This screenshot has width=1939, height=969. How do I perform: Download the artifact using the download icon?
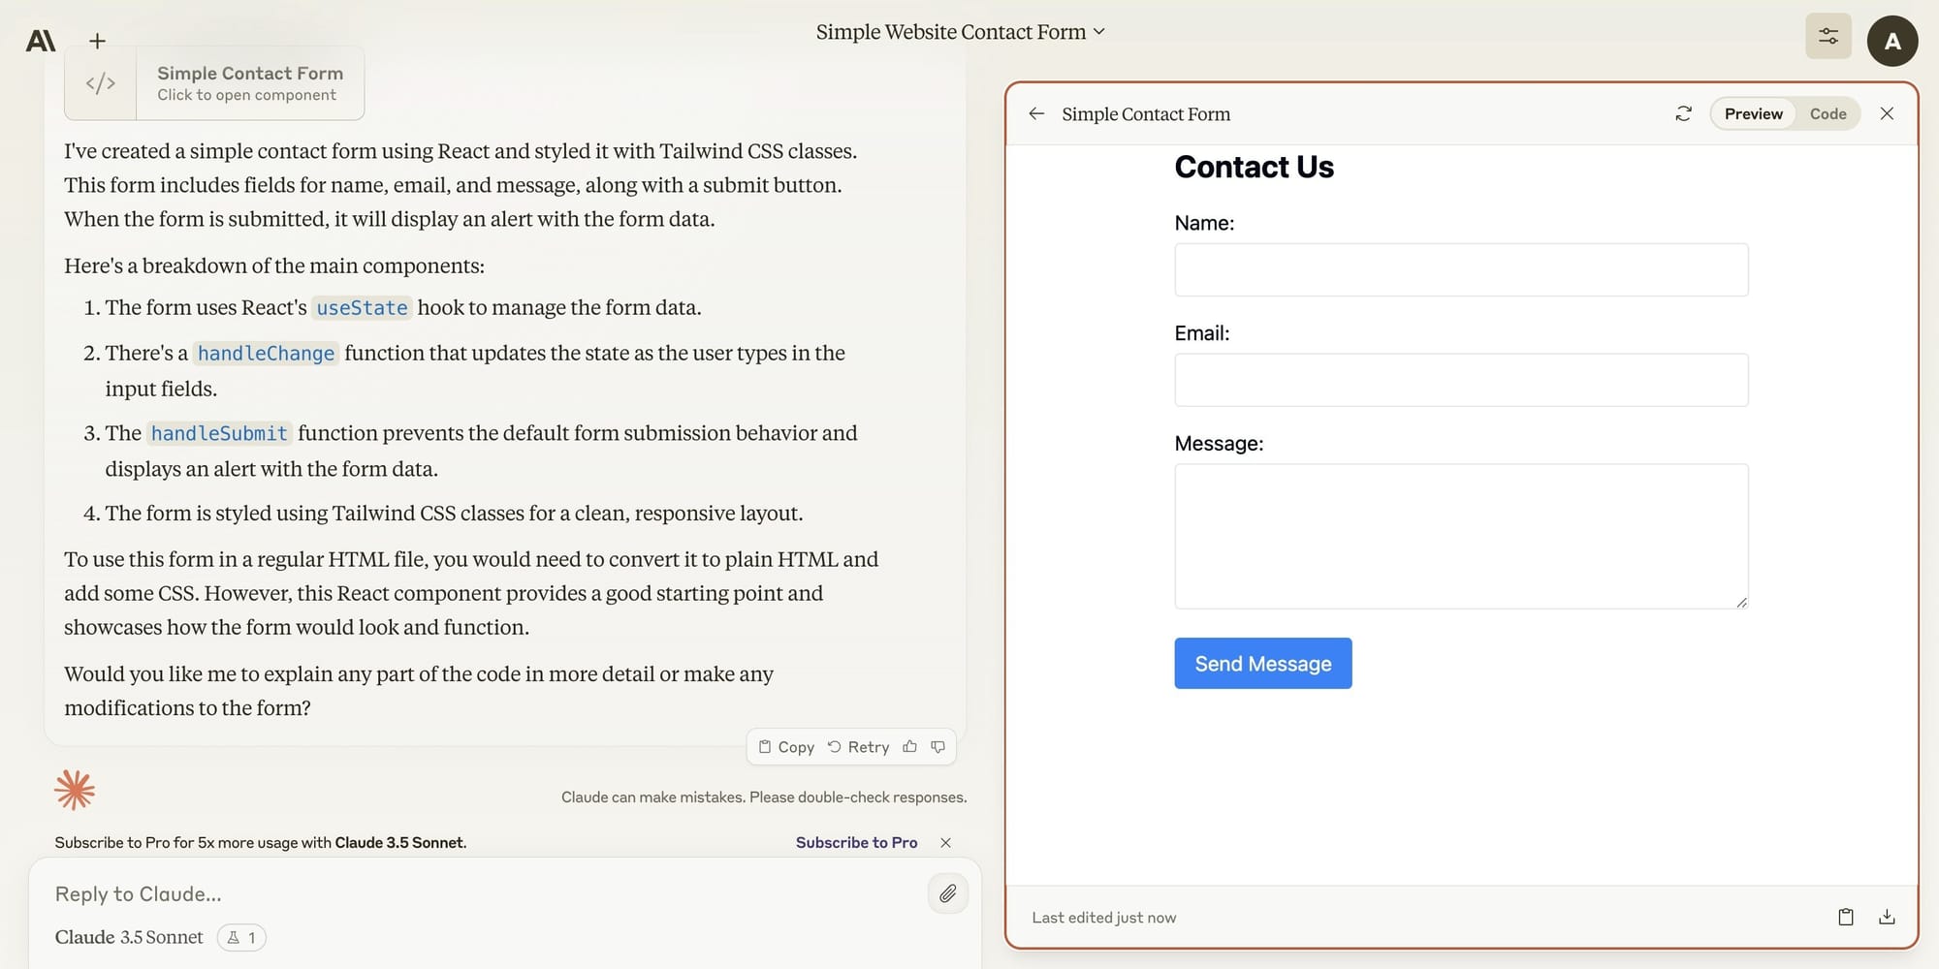(x=1887, y=917)
